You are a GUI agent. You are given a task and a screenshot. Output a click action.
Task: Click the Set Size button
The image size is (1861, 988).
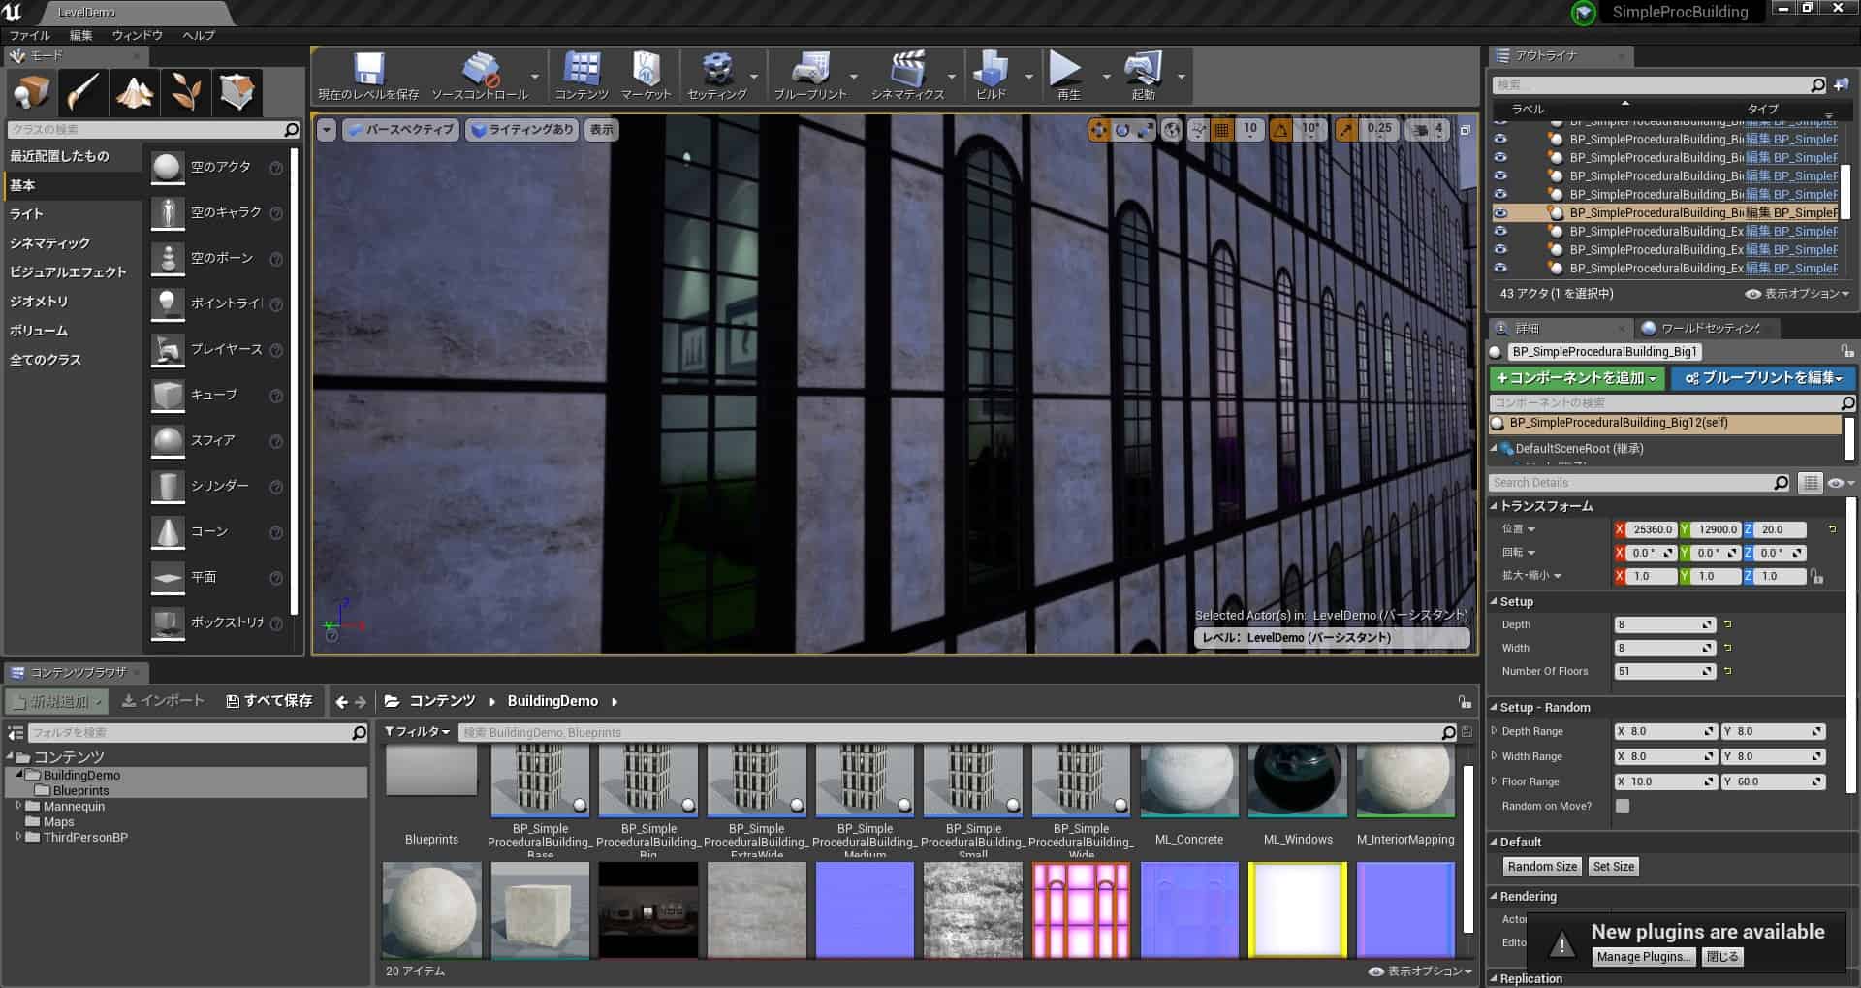pos(1614,867)
